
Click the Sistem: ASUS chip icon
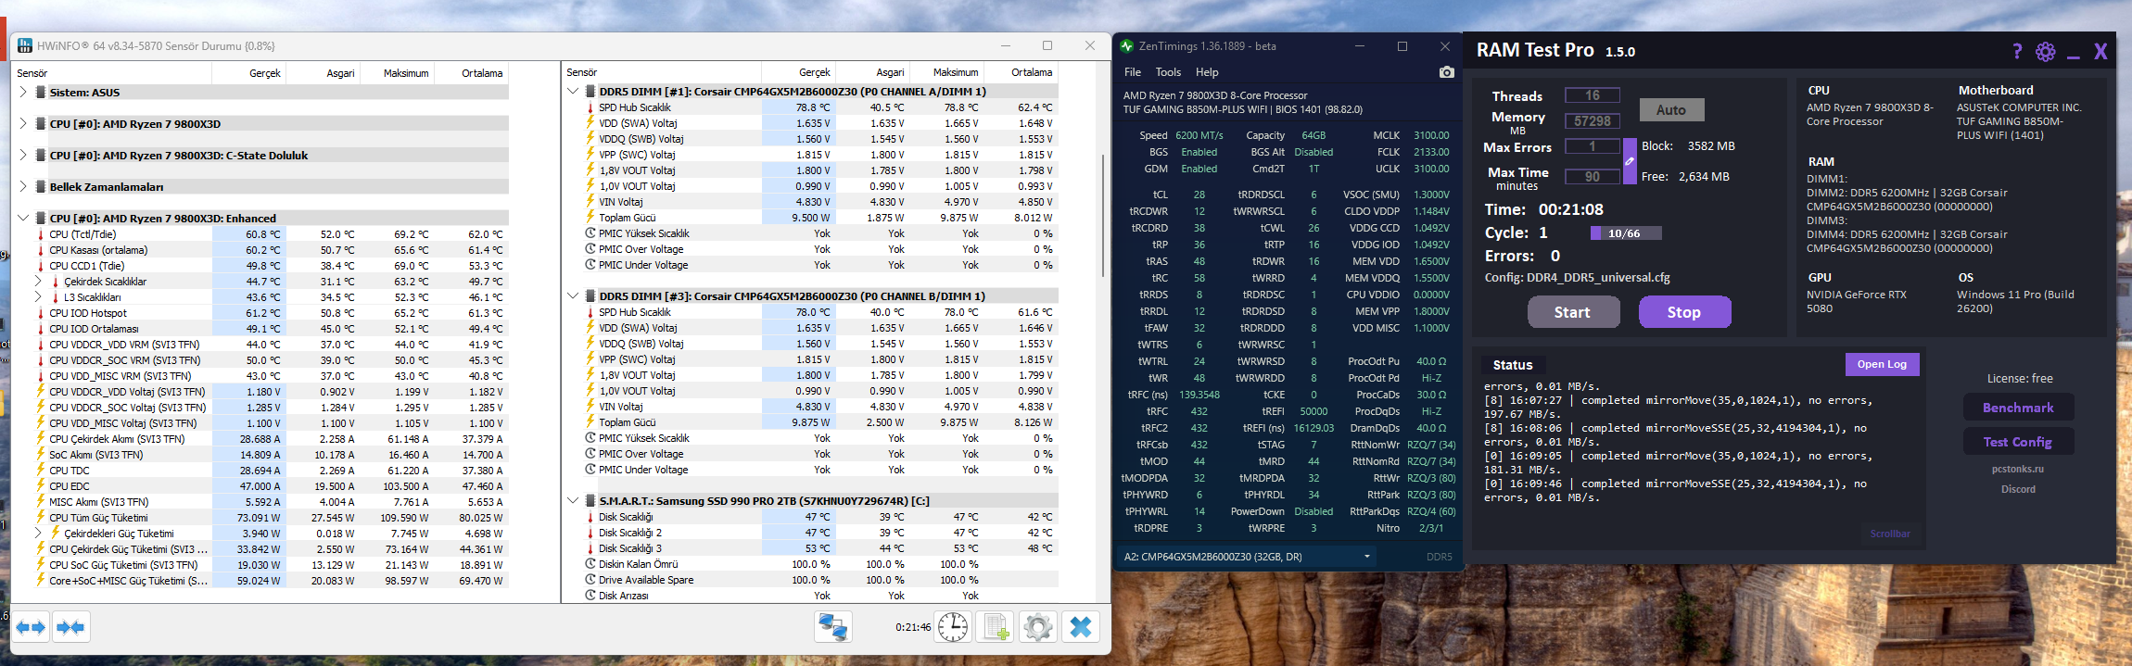pos(41,93)
